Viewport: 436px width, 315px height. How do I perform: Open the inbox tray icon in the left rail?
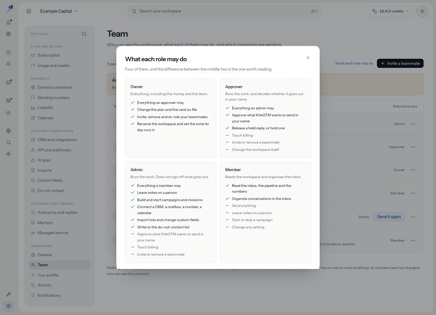pyautogui.click(x=8, y=82)
